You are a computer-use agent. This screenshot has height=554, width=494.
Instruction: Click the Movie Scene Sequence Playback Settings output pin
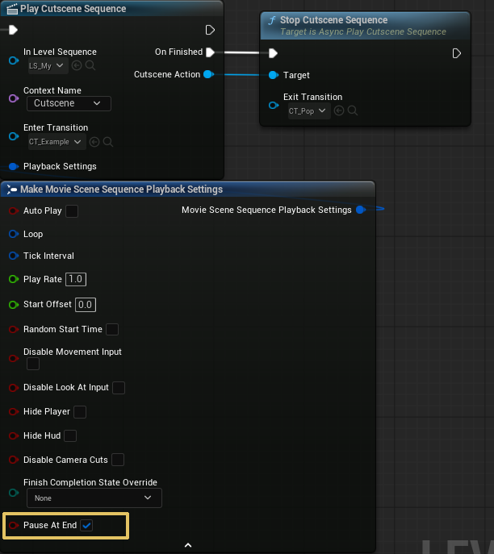(360, 210)
